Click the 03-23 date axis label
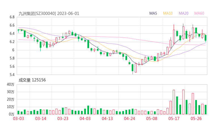The height and width of the screenshot is (125, 210). click(63, 118)
